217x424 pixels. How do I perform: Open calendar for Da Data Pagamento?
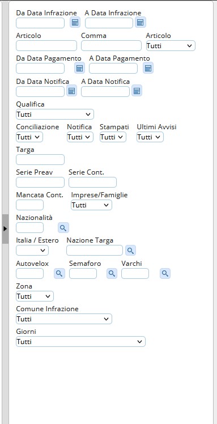[x=79, y=68]
